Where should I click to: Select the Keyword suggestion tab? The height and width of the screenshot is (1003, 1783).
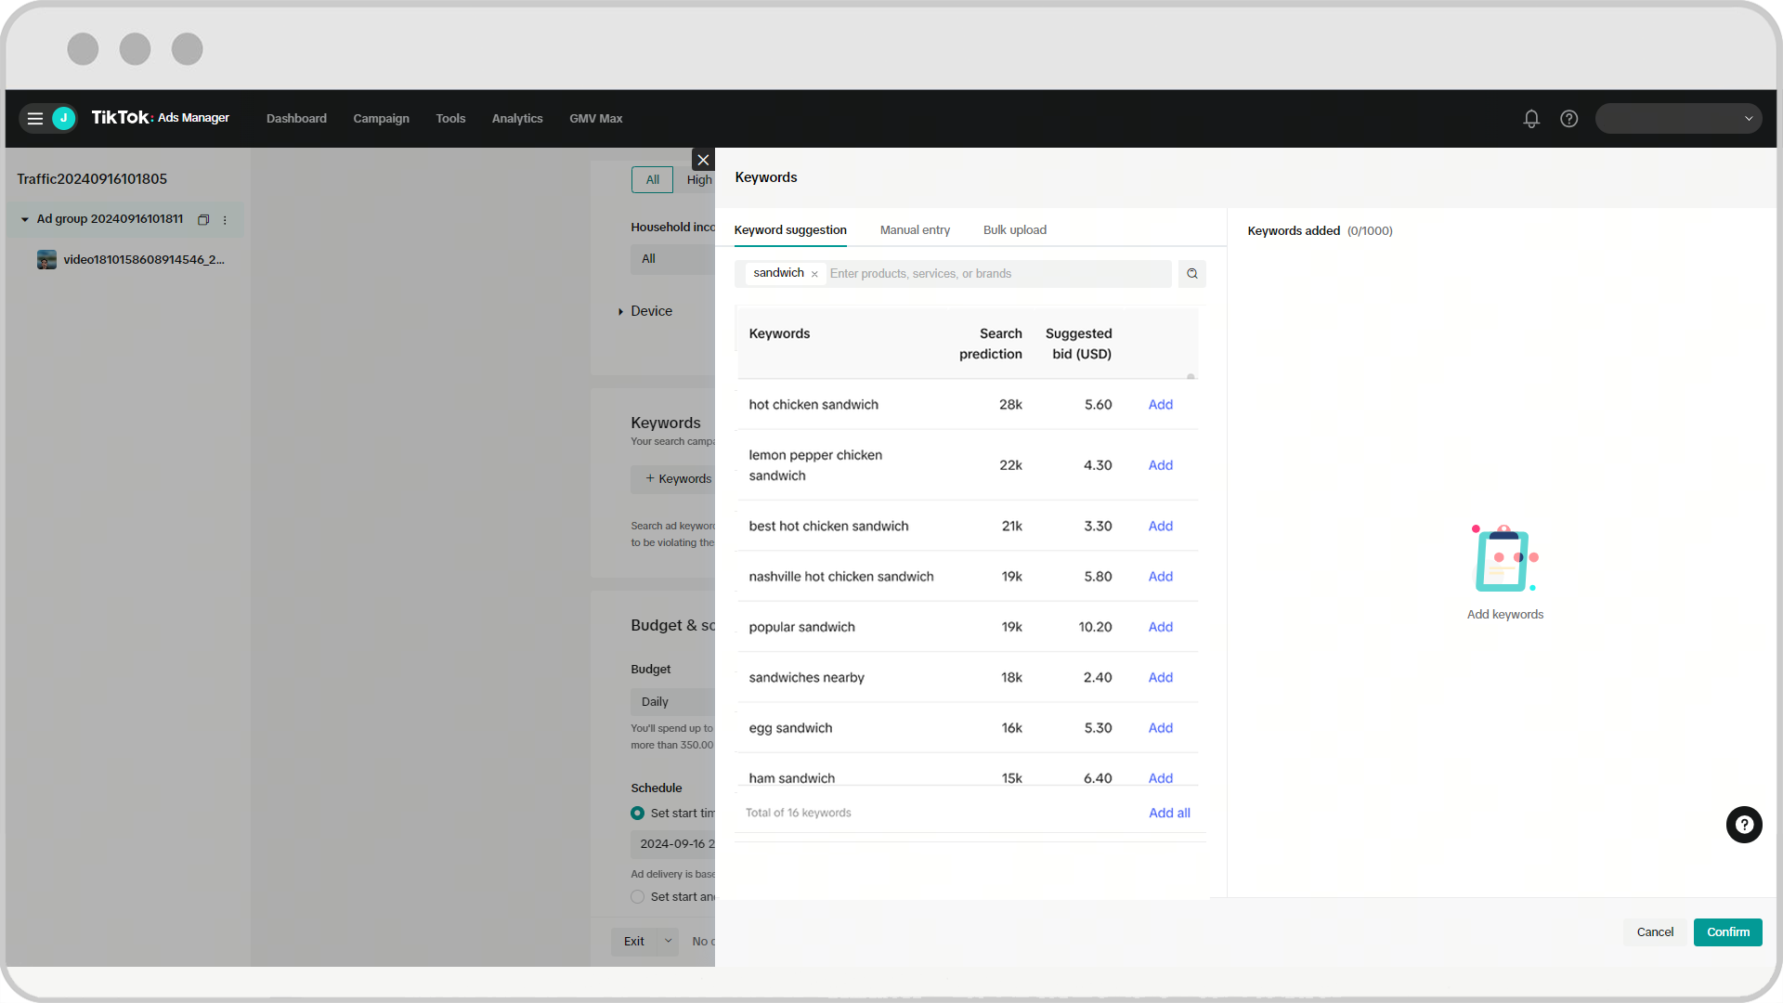tap(790, 230)
